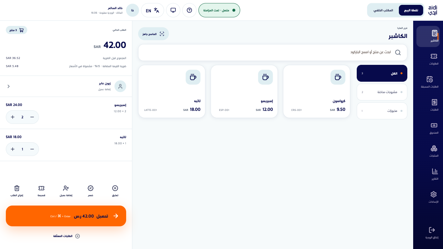Click the 3 منتج cart badge

click(17, 30)
